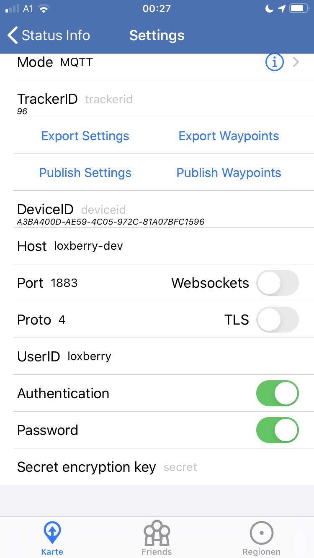Edit the Port field value 1883

tap(64, 283)
